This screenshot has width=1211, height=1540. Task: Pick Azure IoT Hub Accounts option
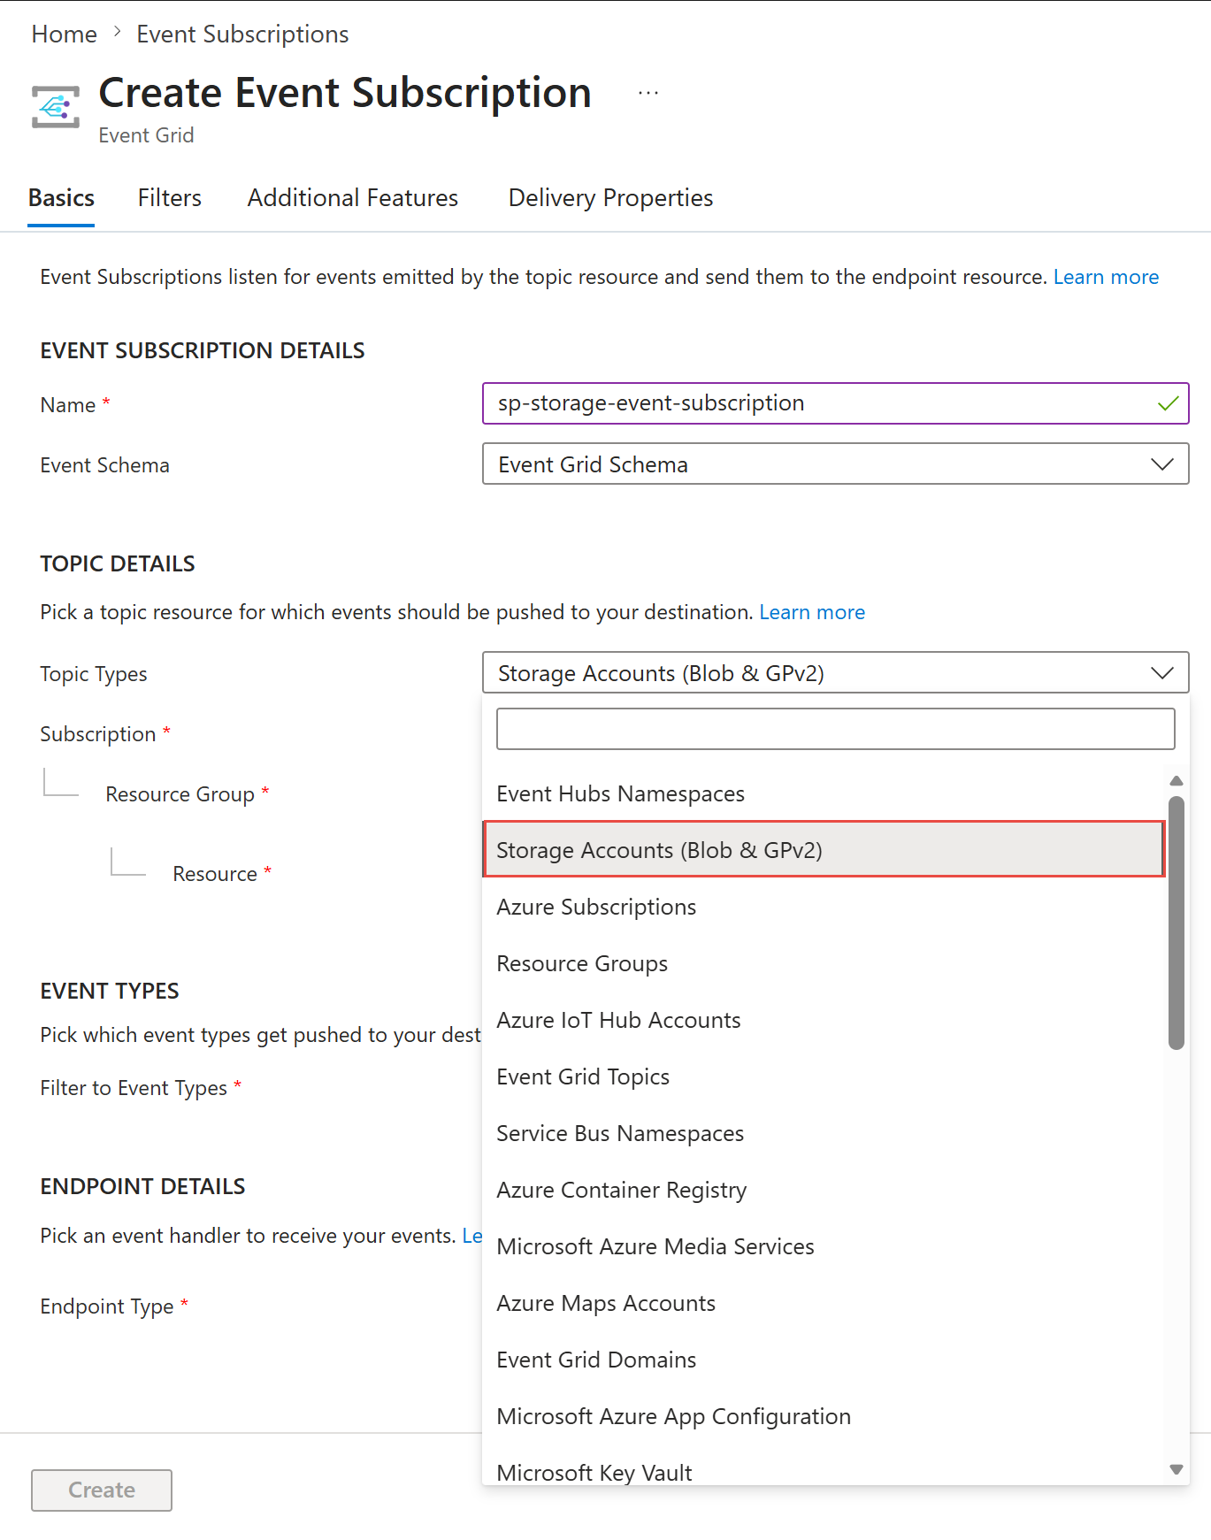pos(824,1020)
